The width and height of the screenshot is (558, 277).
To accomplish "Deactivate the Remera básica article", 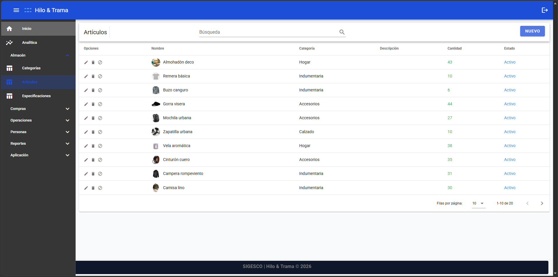I will pos(100,76).
